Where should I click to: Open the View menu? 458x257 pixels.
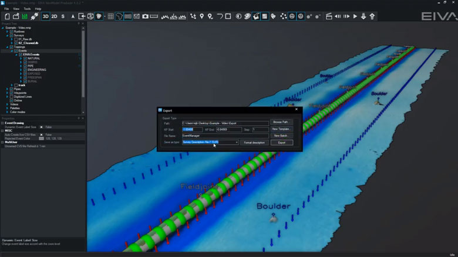(16, 9)
